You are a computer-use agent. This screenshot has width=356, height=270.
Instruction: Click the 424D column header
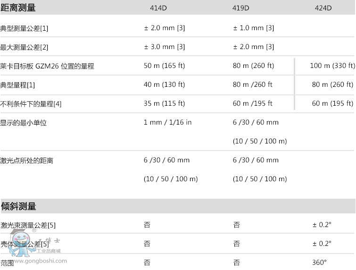coord(323,8)
